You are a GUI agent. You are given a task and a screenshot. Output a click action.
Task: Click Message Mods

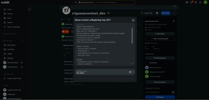(160, 58)
